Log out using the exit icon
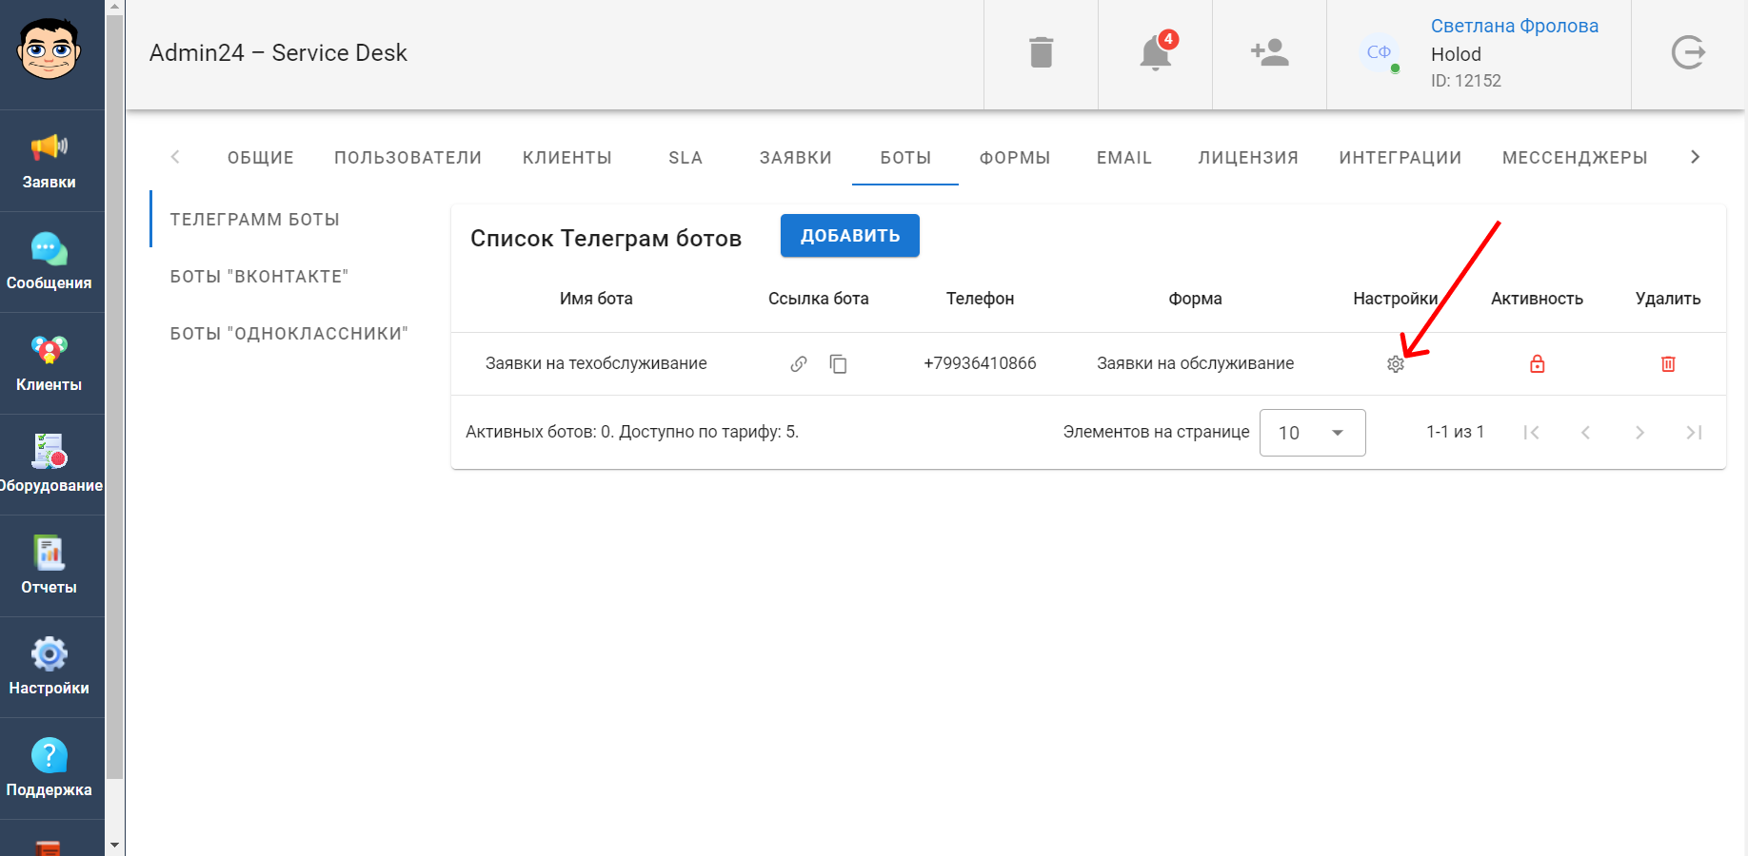Image resolution: width=1748 pixels, height=856 pixels. [1689, 52]
